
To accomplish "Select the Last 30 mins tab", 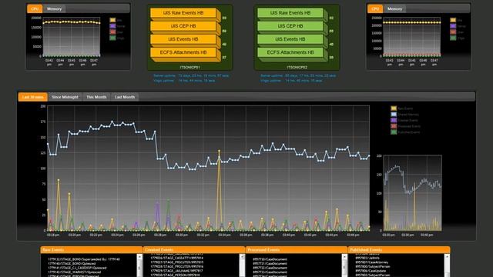I will coord(32,97).
